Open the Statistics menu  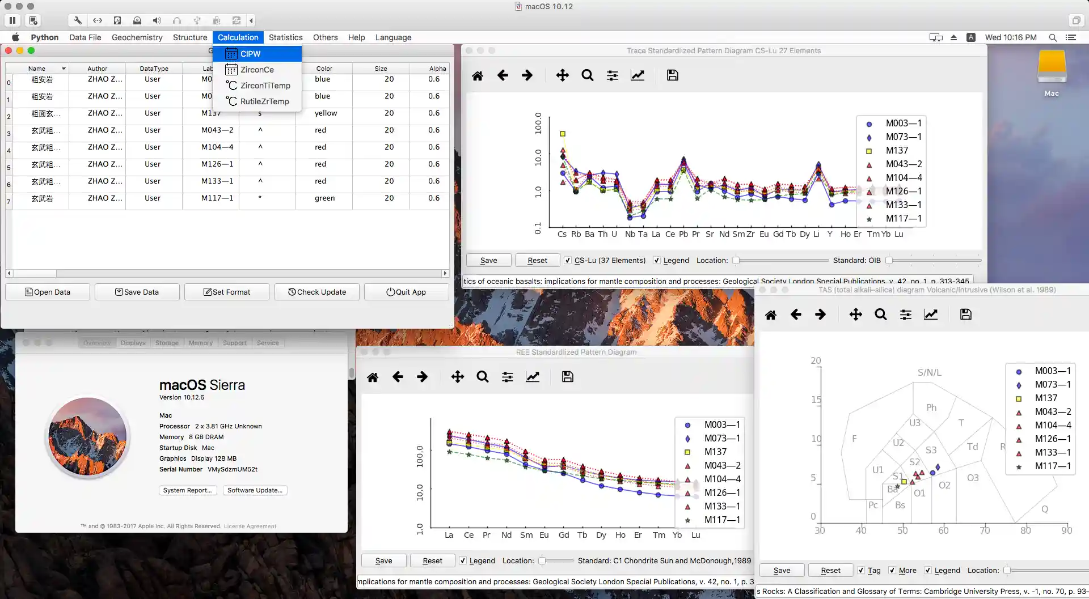pos(285,37)
